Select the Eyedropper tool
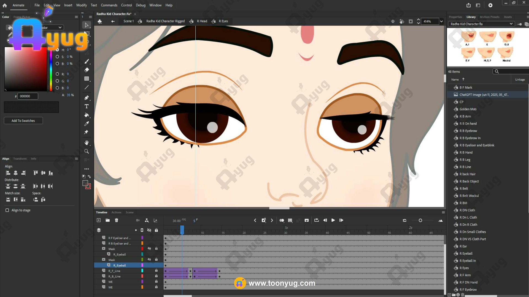Viewport: 529px width, 297px height. pyautogui.click(x=87, y=124)
